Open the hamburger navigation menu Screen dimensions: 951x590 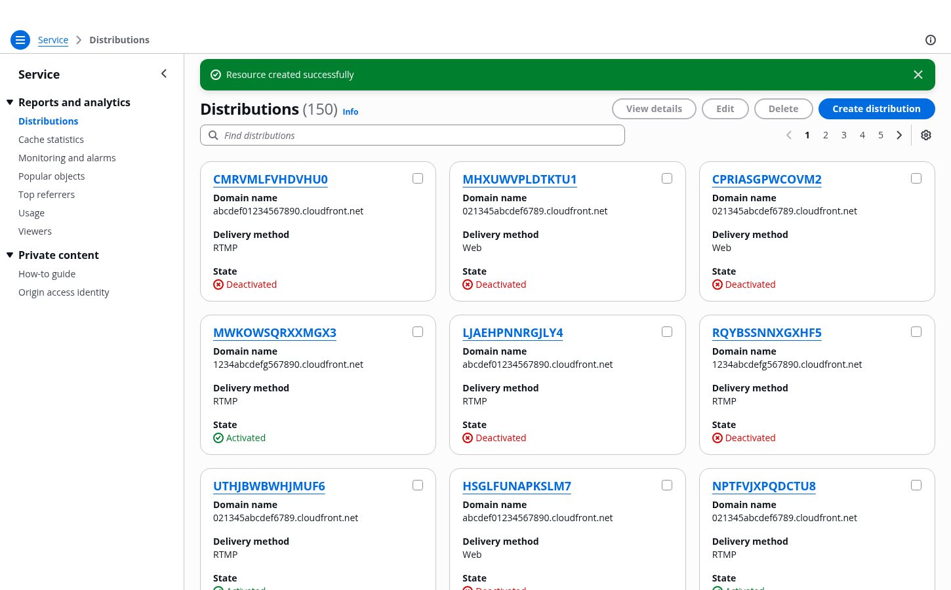click(x=20, y=40)
